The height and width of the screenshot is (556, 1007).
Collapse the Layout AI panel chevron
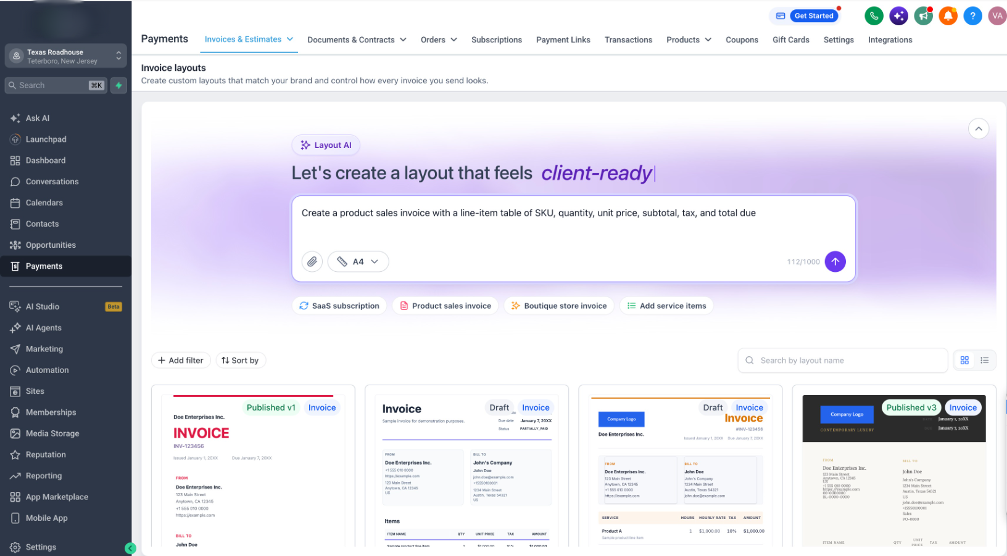tap(979, 129)
